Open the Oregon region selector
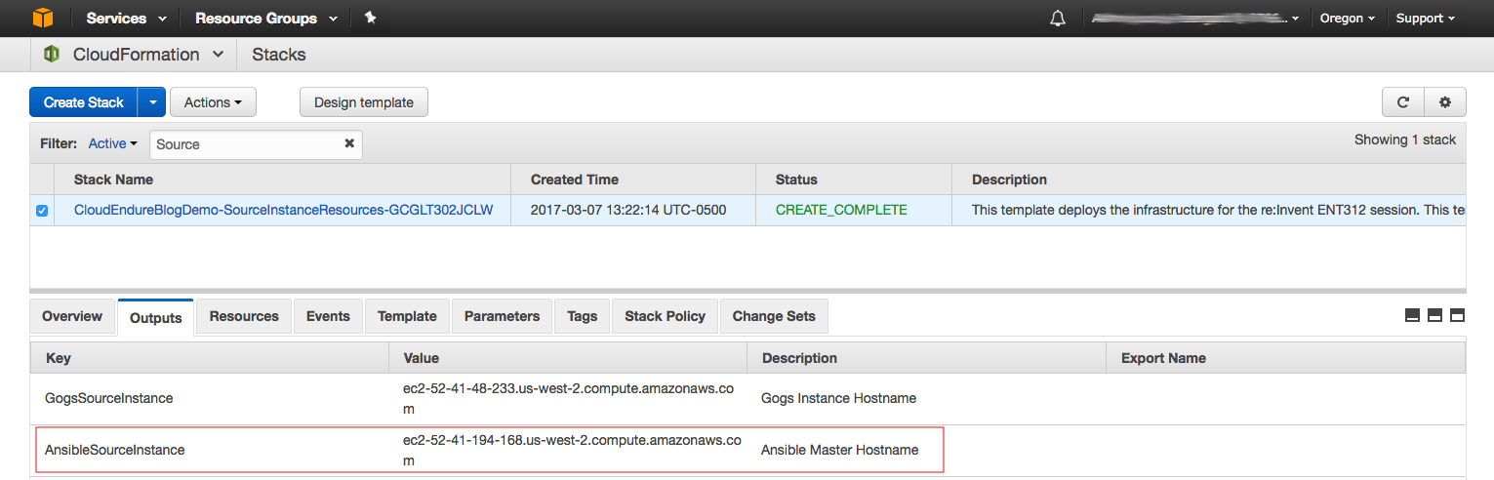 click(1347, 19)
